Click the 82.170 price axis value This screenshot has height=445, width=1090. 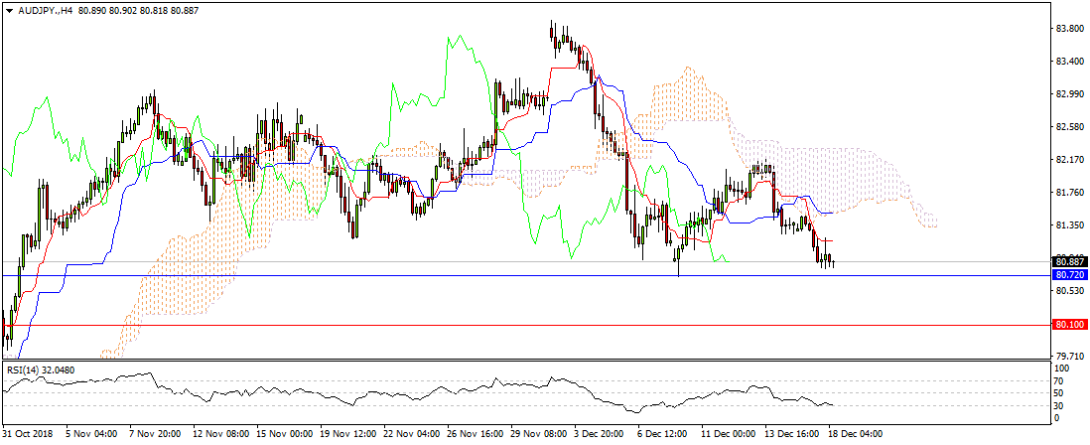(x=1069, y=160)
